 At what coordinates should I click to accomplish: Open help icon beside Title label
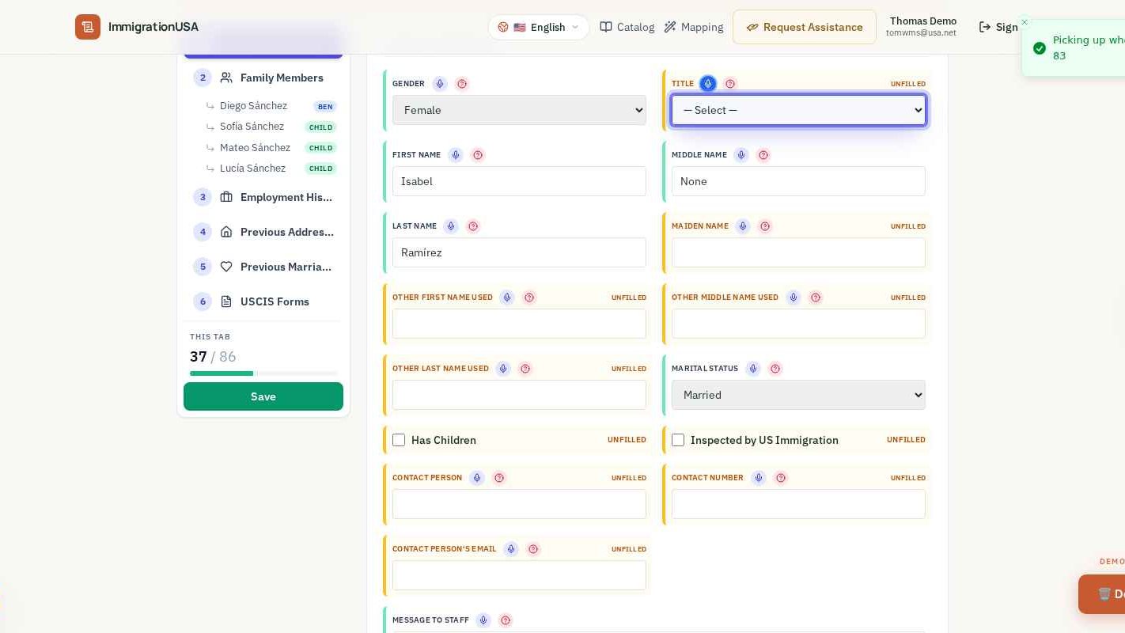[730, 84]
